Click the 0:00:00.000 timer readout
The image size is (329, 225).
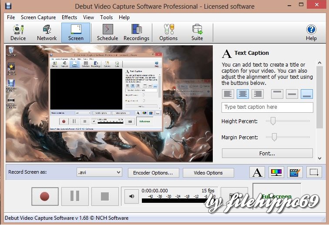coord(154,191)
